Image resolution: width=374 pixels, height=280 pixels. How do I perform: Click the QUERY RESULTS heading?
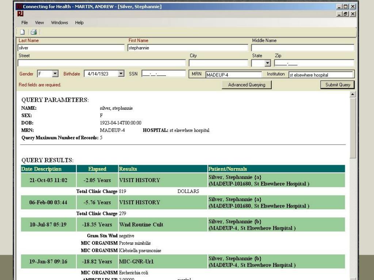(x=47, y=160)
